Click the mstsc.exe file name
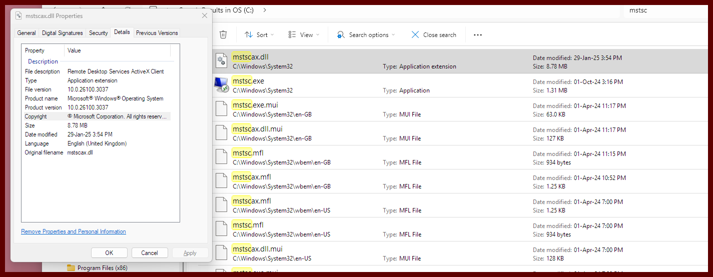713x277 pixels. 248,81
